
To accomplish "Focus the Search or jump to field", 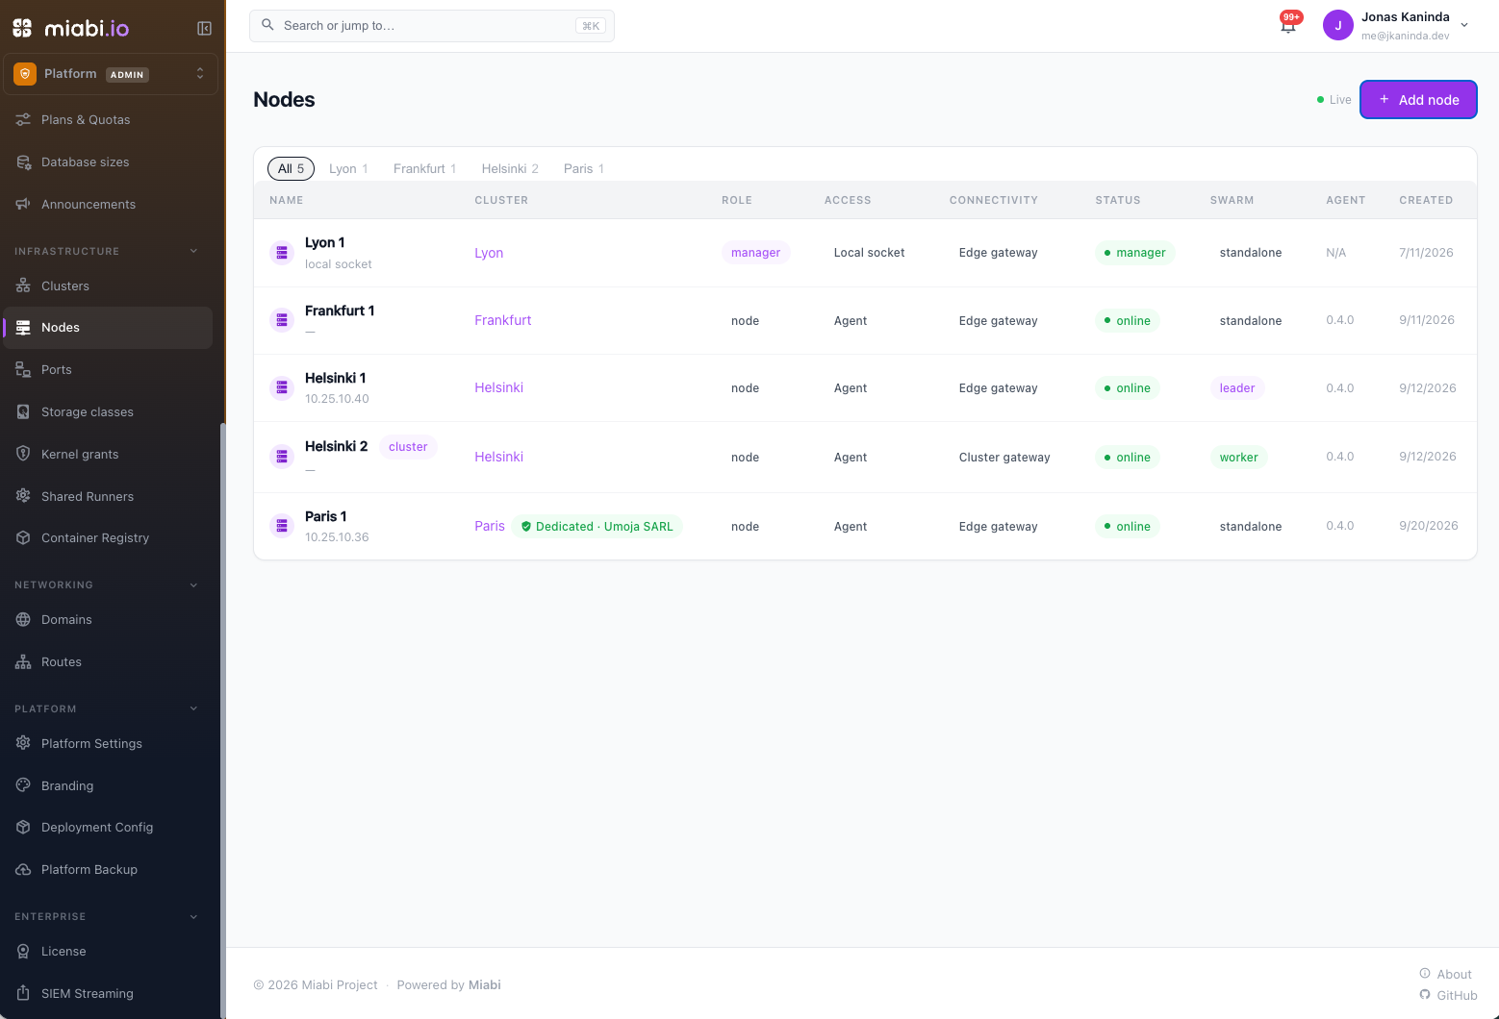I will pos(432,26).
